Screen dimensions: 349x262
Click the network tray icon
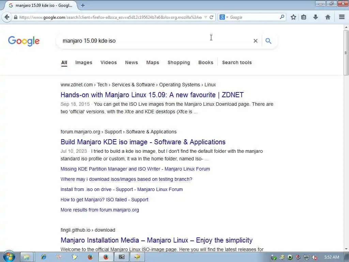pyautogui.click(x=306, y=257)
